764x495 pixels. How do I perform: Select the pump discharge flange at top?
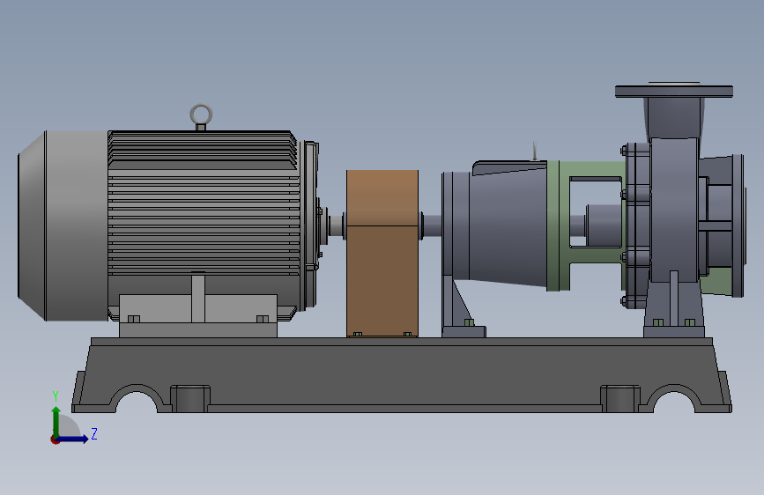click(674, 91)
